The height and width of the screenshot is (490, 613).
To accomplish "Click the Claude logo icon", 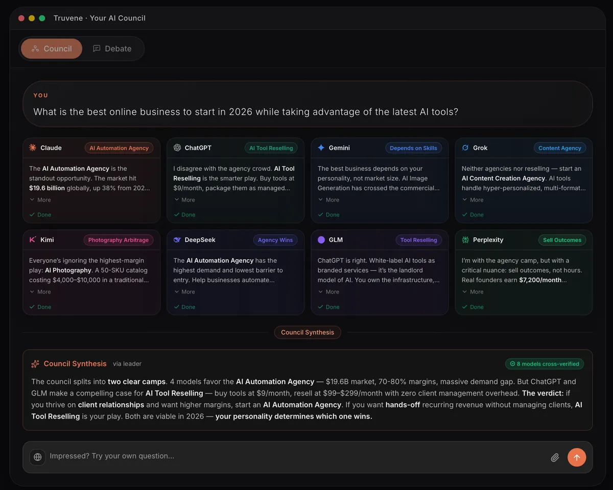I will tap(33, 148).
